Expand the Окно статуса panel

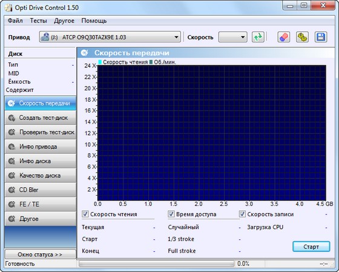pyautogui.click(x=40, y=254)
